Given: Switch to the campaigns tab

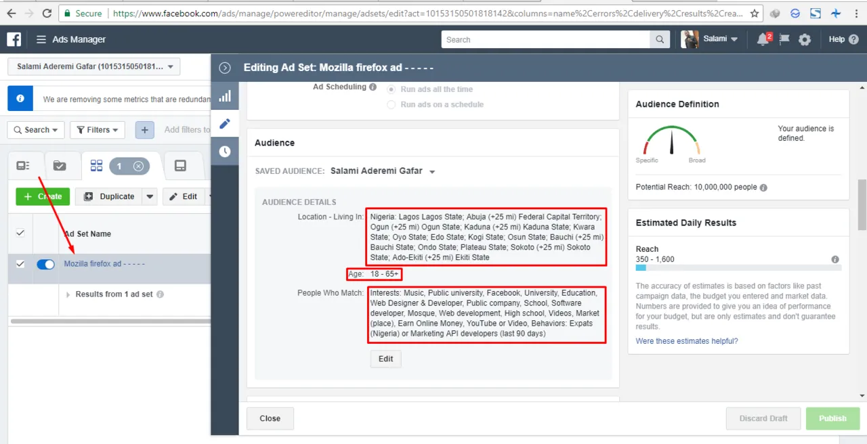Looking at the screenshot, I should (x=60, y=166).
